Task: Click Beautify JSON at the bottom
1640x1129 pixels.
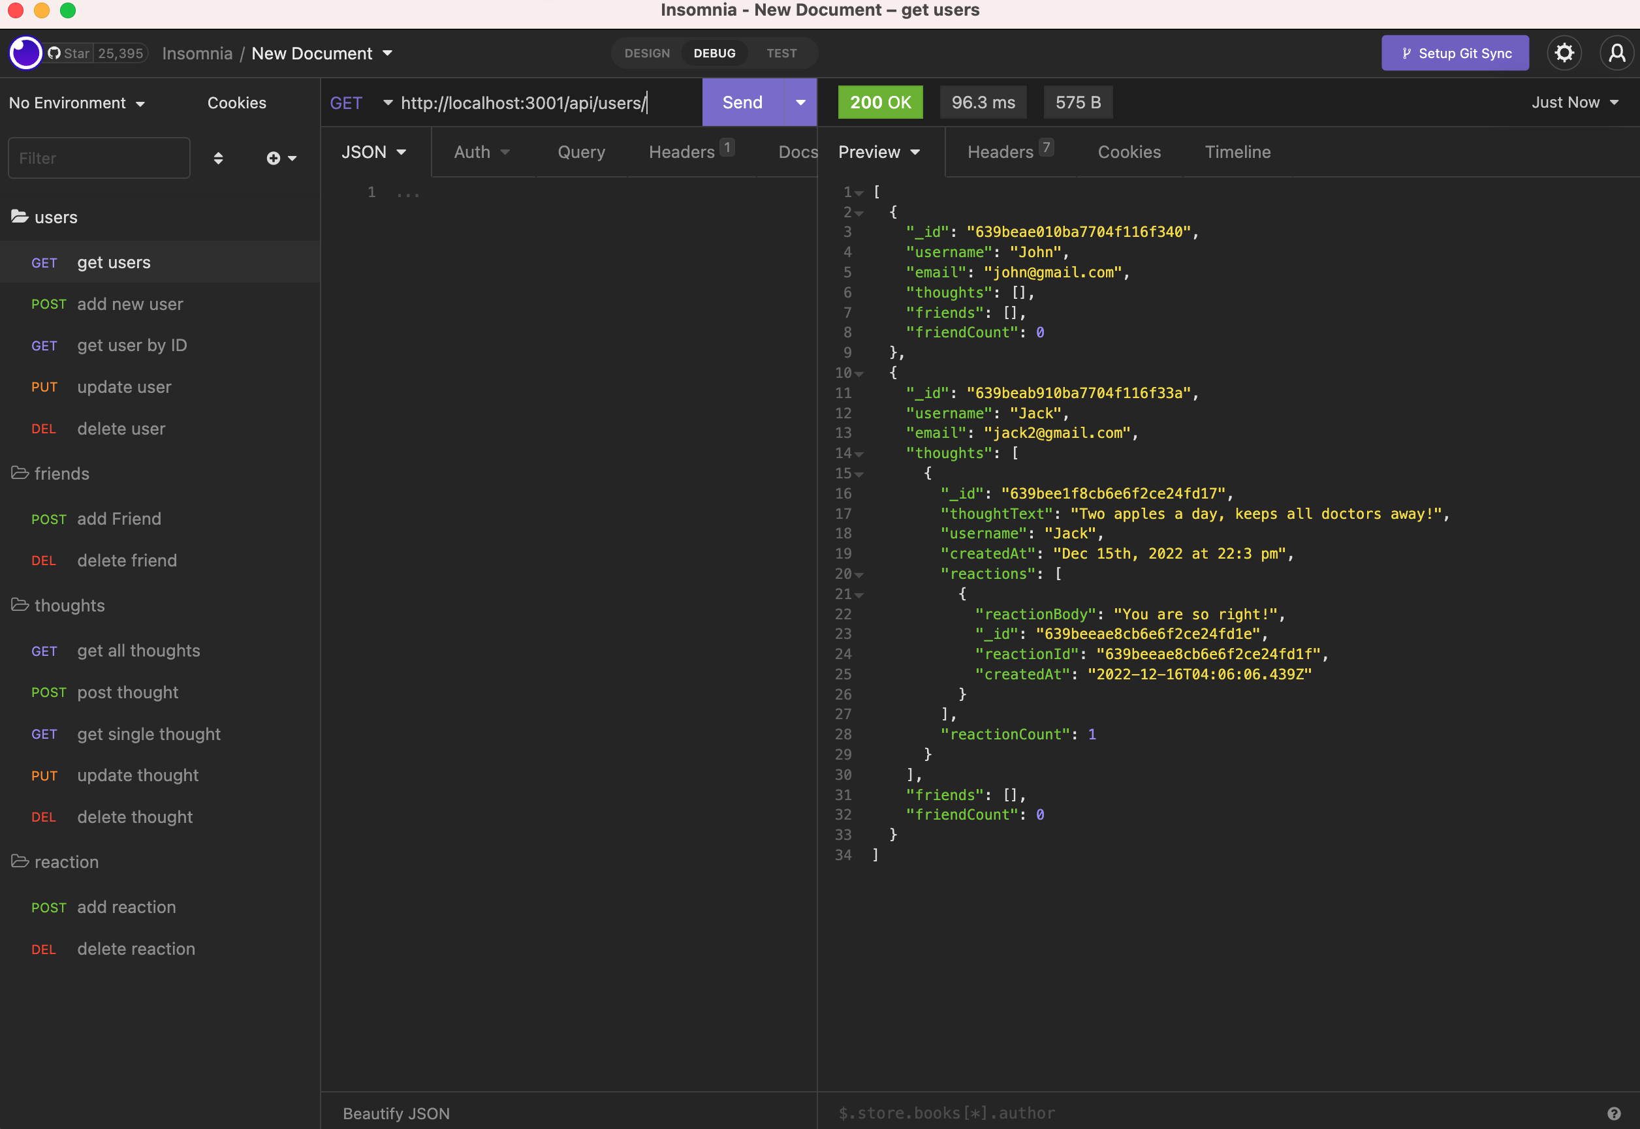Action: click(396, 1112)
